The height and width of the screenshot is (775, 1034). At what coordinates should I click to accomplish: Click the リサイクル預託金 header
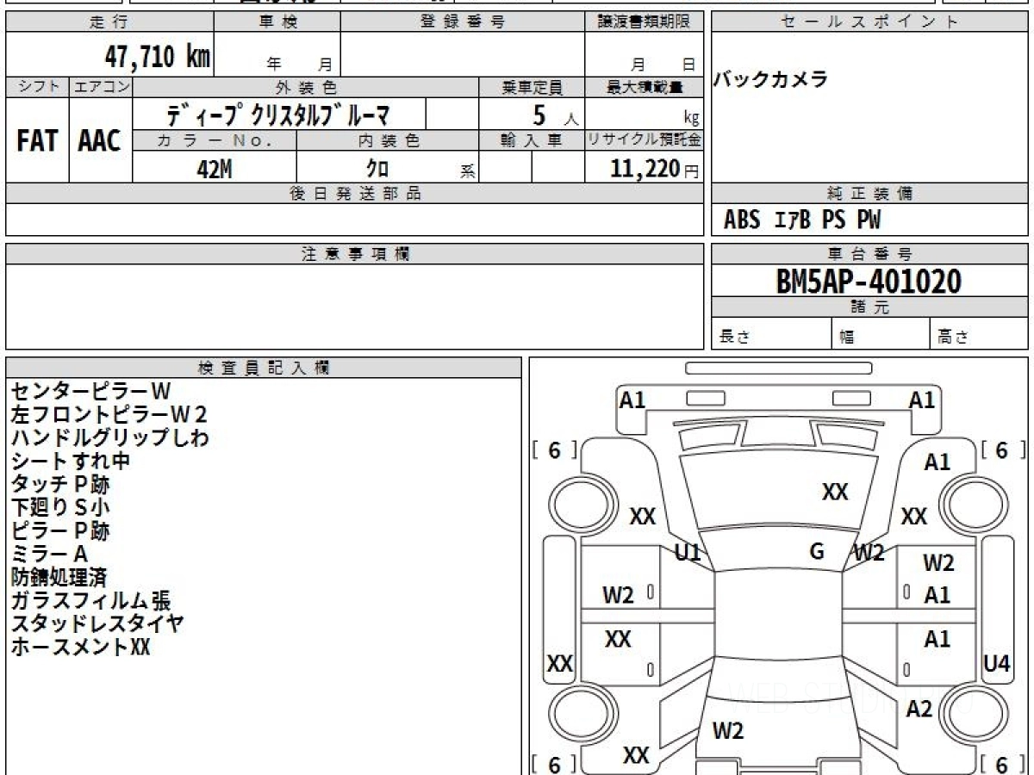tap(645, 140)
